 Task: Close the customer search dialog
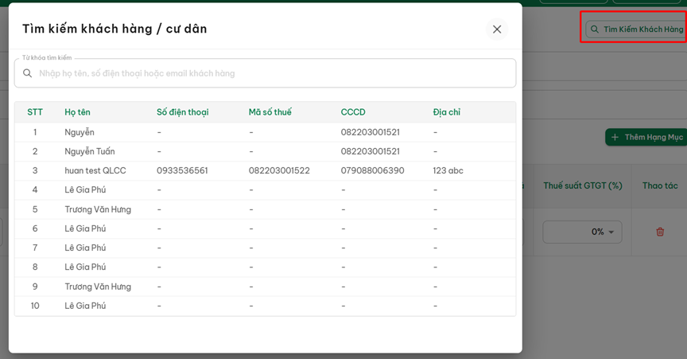(497, 29)
